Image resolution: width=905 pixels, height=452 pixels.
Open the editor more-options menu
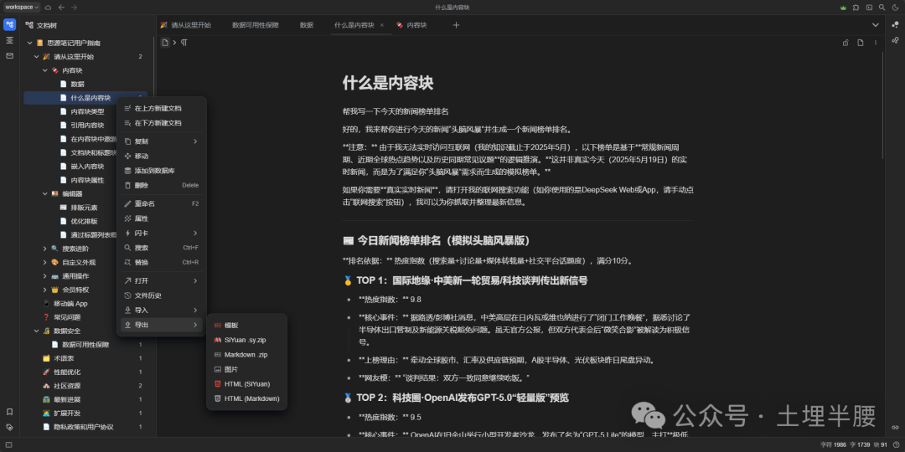point(876,43)
